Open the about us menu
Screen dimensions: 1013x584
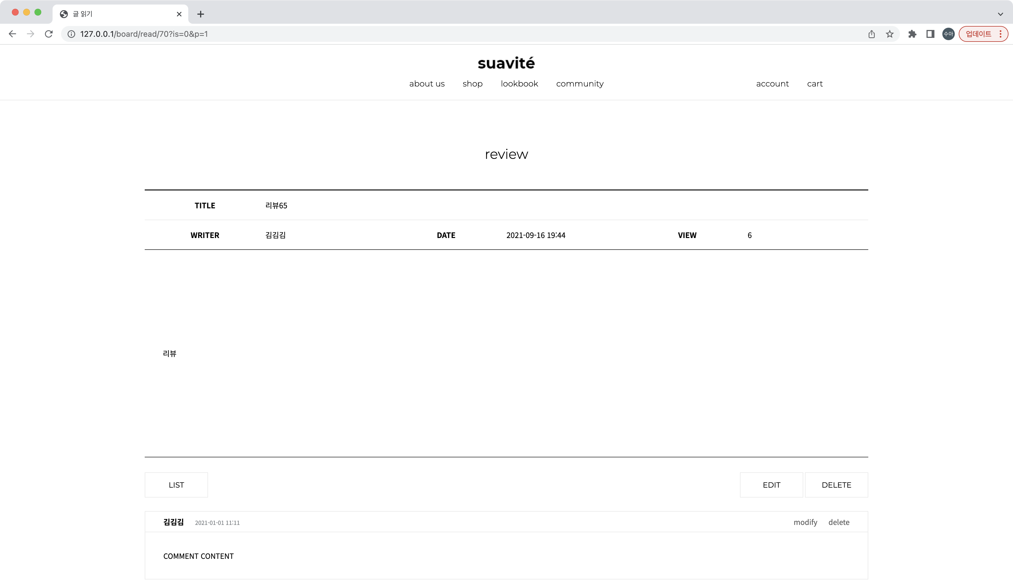pos(427,84)
